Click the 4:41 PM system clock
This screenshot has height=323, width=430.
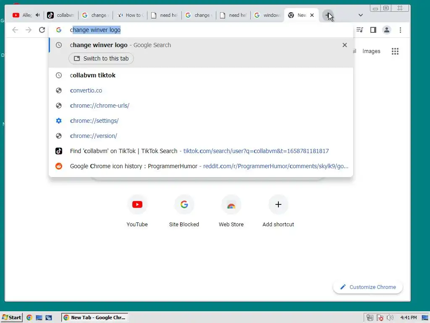tap(408, 318)
